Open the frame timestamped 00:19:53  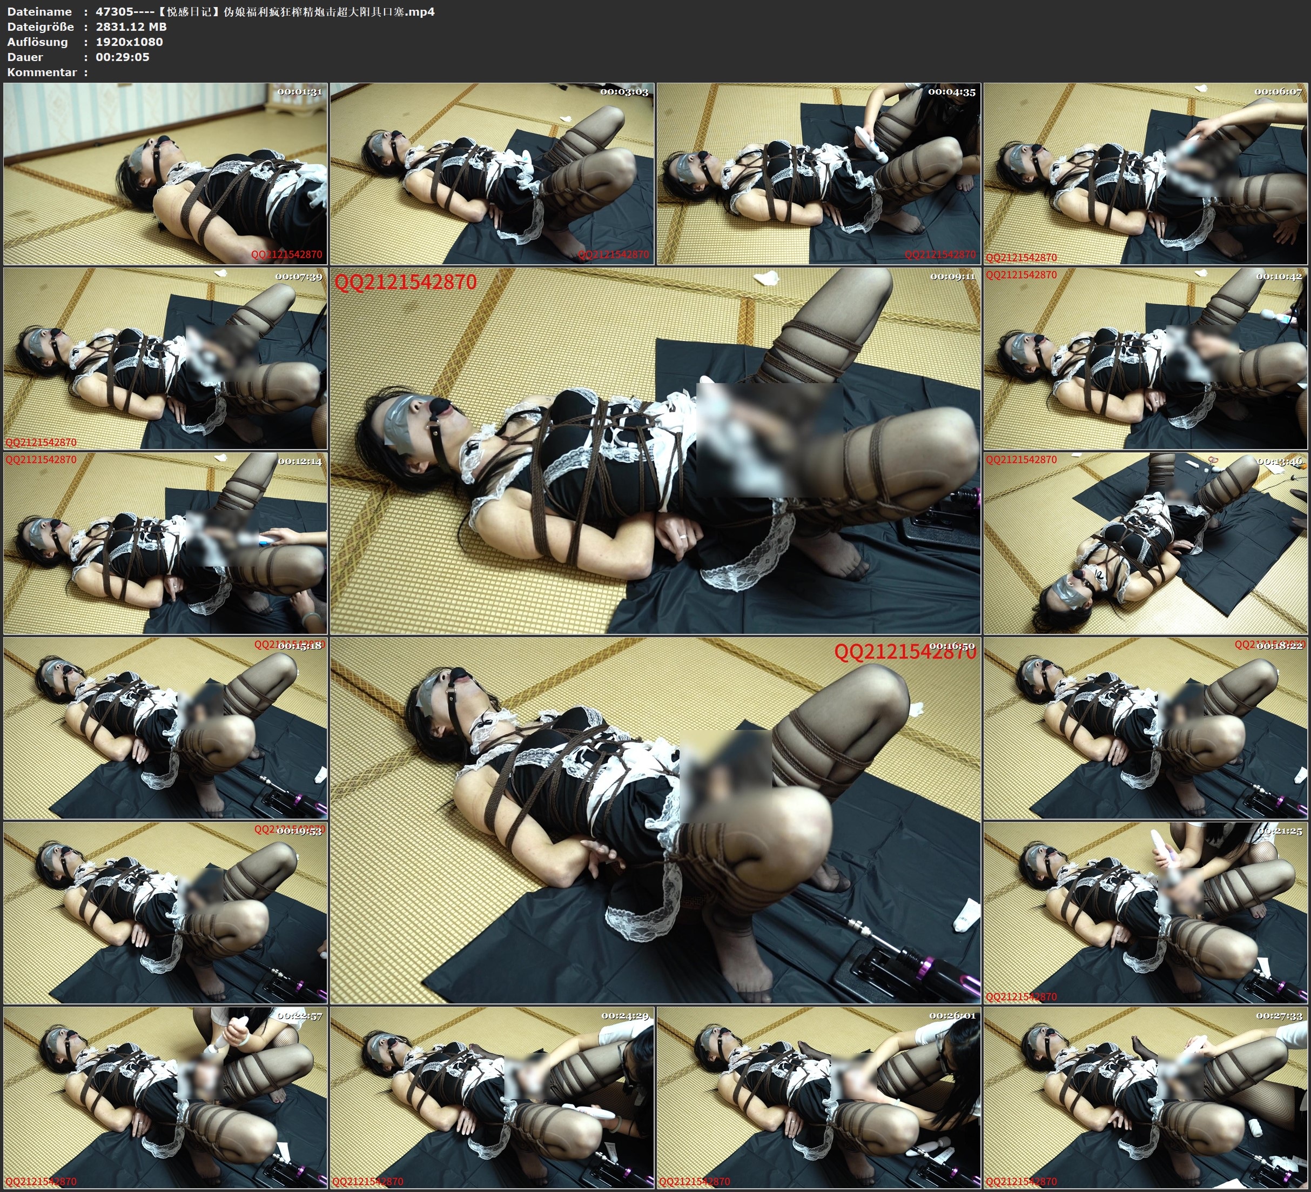click(165, 913)
